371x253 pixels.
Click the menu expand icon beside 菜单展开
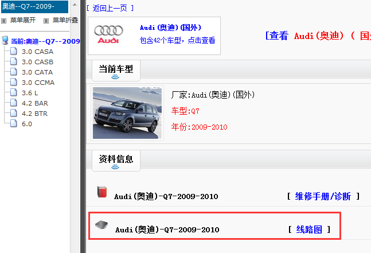pos(3,21)
